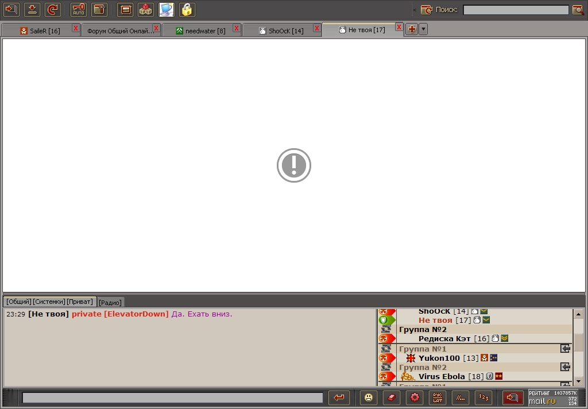Click the red refresh arrow icon
This screenshot has height=409, width=588.
pyautogui.click(x=52, y=9)
